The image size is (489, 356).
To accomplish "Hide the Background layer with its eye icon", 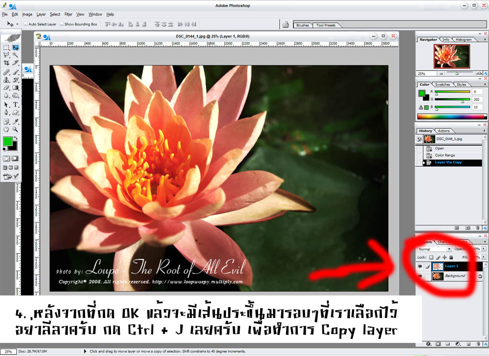I will point(420,276).
